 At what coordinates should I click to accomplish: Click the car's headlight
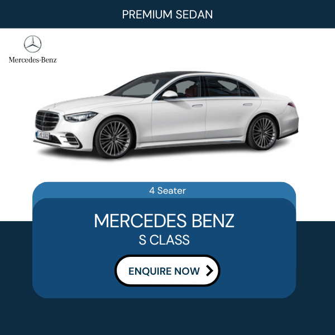click(80, 117)
